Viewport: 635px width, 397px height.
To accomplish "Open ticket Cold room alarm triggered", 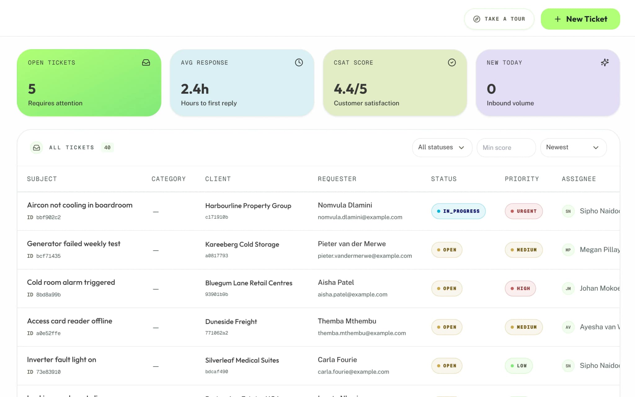I will click(71, 283).
